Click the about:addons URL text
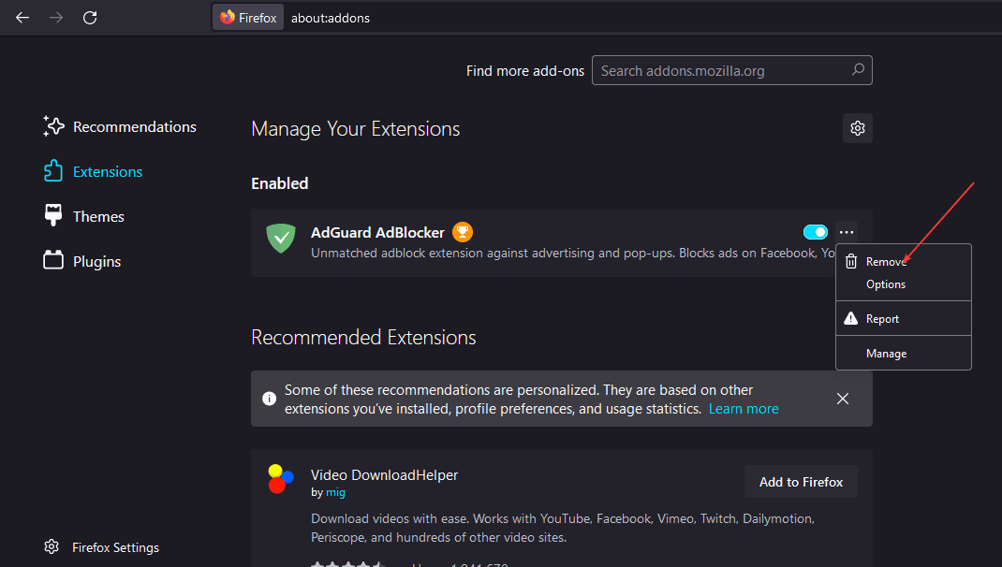 (331, 18)
